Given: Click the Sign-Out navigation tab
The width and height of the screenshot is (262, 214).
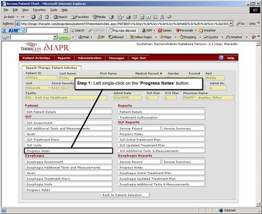Looking at the screenshot, I should pos(139,58).
